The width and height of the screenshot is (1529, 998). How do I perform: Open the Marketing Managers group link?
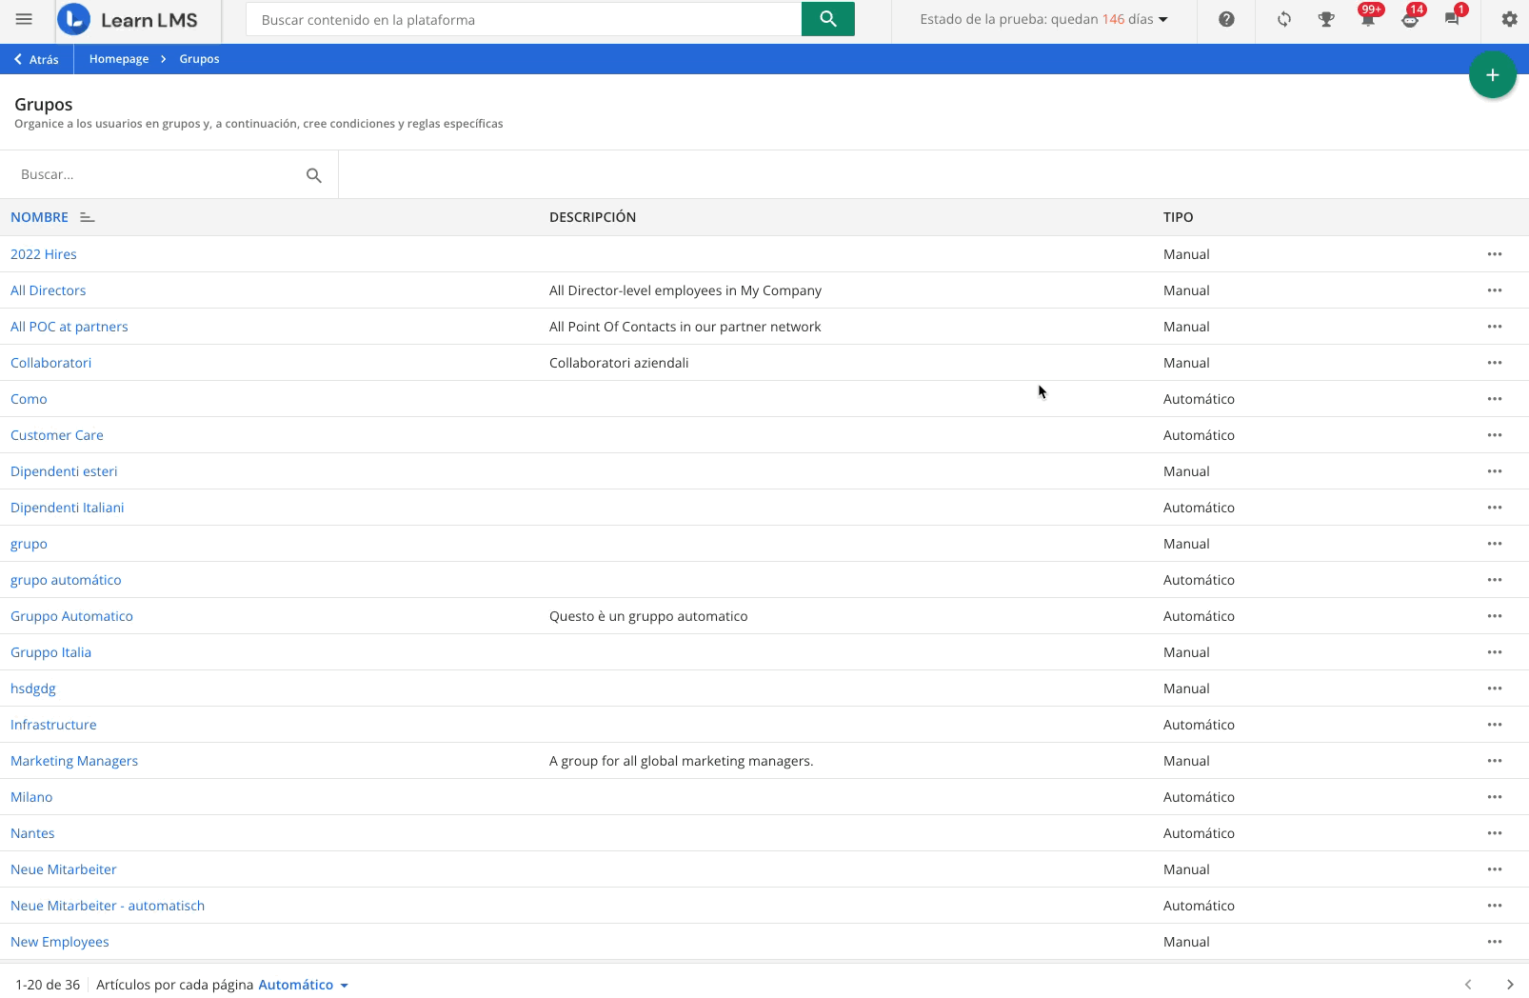click(x=74, y=761)
